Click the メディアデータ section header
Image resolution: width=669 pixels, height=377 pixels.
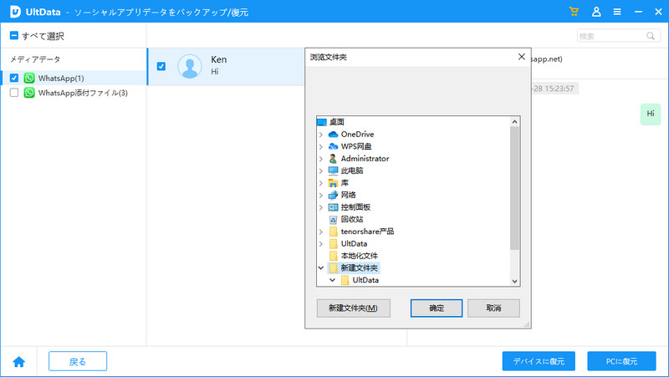(x=35, y=59)
